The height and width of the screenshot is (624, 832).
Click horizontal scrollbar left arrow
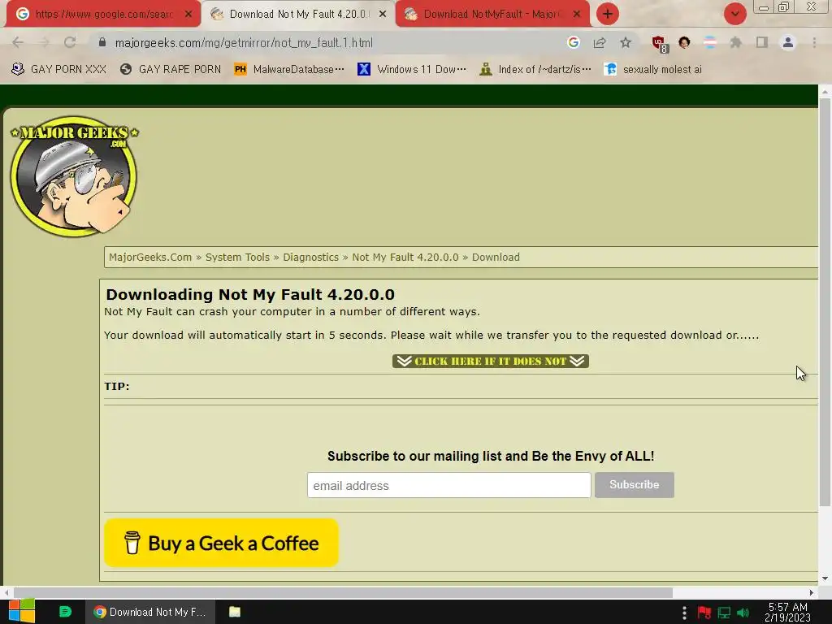coord(6,592)
